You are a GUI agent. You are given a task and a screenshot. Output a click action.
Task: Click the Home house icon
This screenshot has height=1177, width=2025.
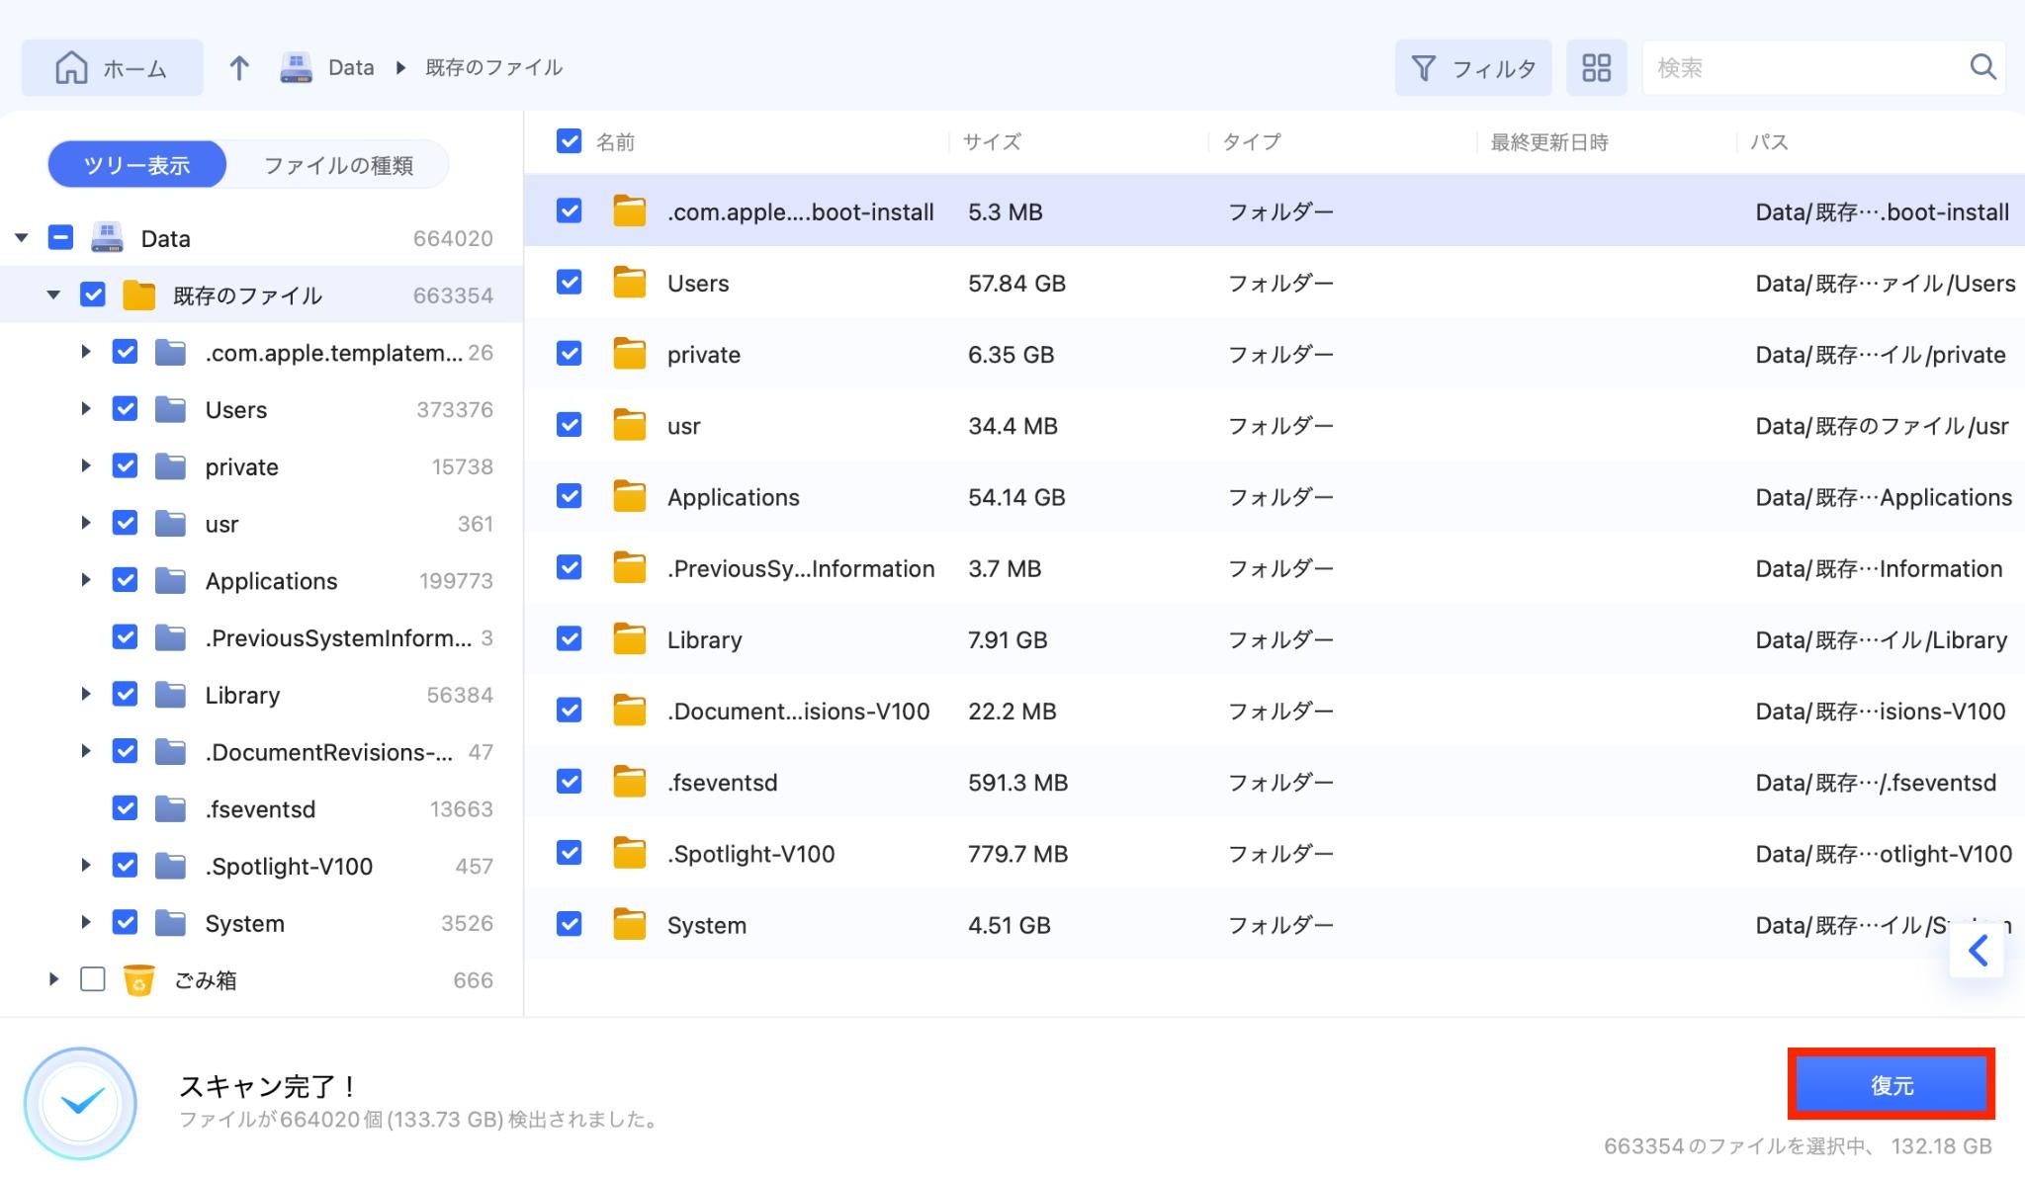coord(71,67)
